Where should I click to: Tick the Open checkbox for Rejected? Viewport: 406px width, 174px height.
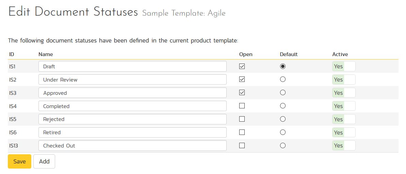(x=242, y=119)
